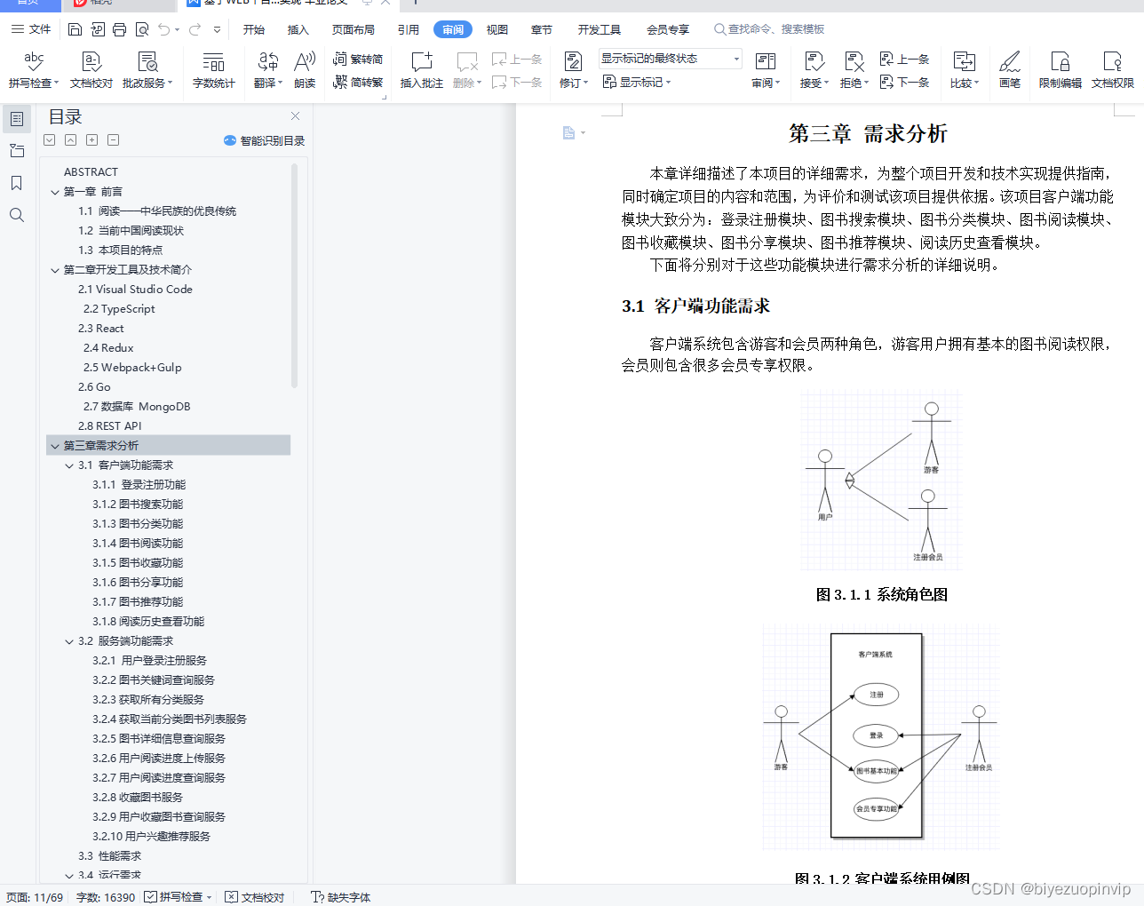1144x906 pixels.
Task: Insert a comment with 插入批注
Action: 420,69
